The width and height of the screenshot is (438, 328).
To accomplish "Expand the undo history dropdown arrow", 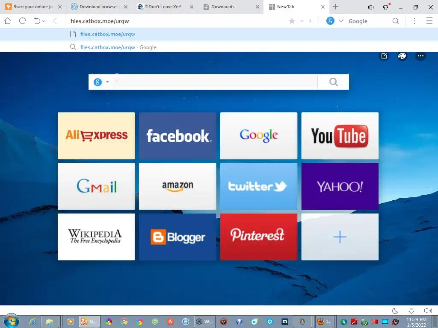I will [x=44, y=21].
